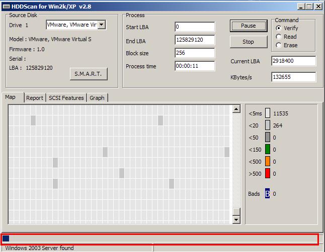Switch to the Report tab
The image size is (325, 252).
click(x=35, y=98)
